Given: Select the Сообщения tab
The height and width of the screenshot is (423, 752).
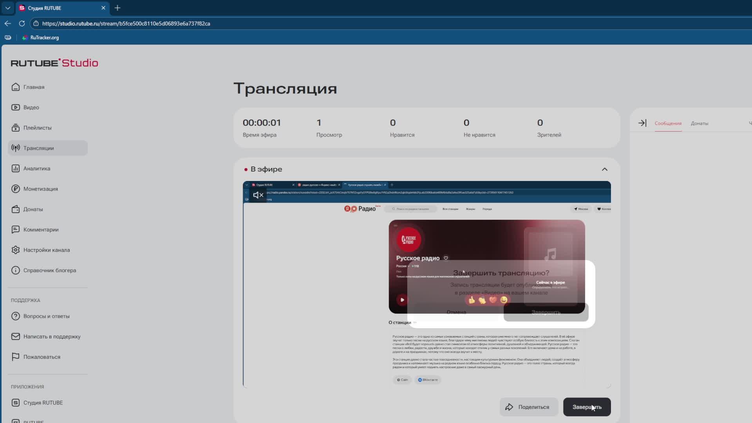Looking at the screenshot, I should 668,123.
